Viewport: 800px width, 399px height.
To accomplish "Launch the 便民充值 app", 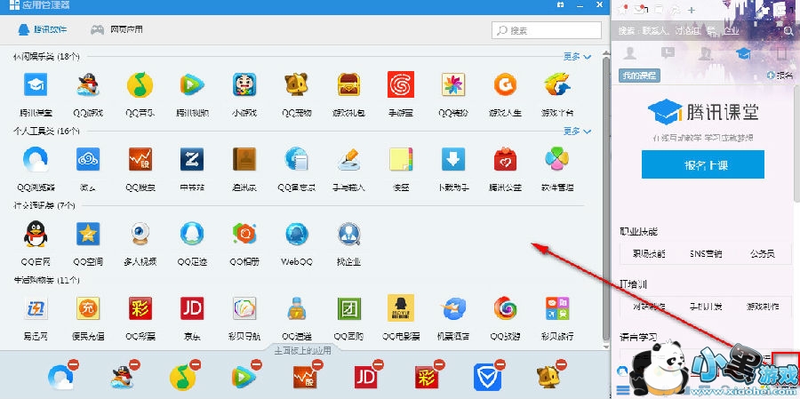I will point(88,308).
